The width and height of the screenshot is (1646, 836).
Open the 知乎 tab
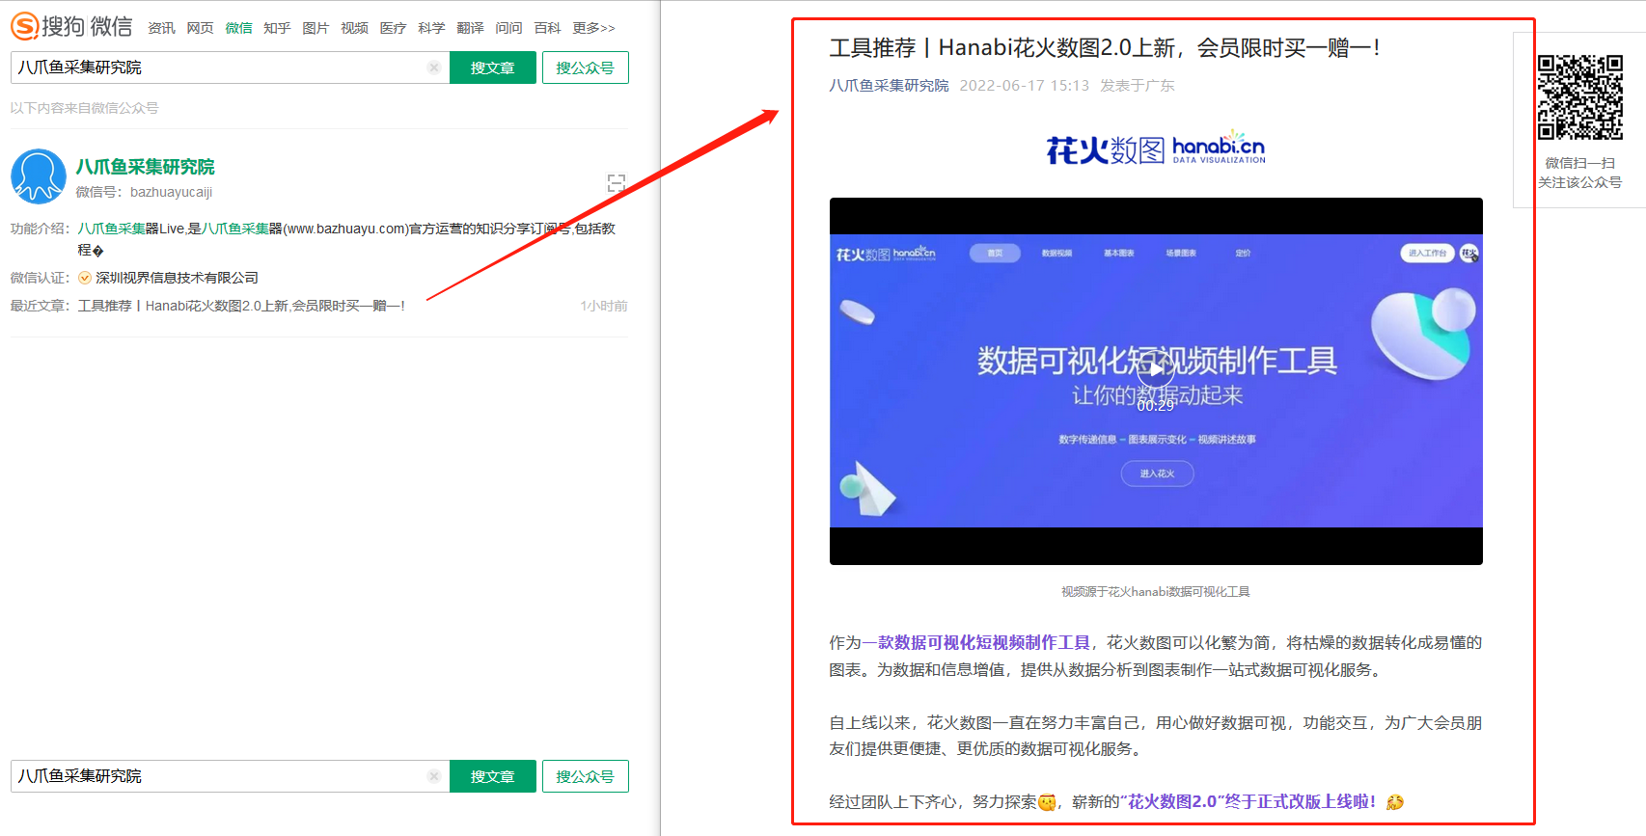tap(277, 28)
